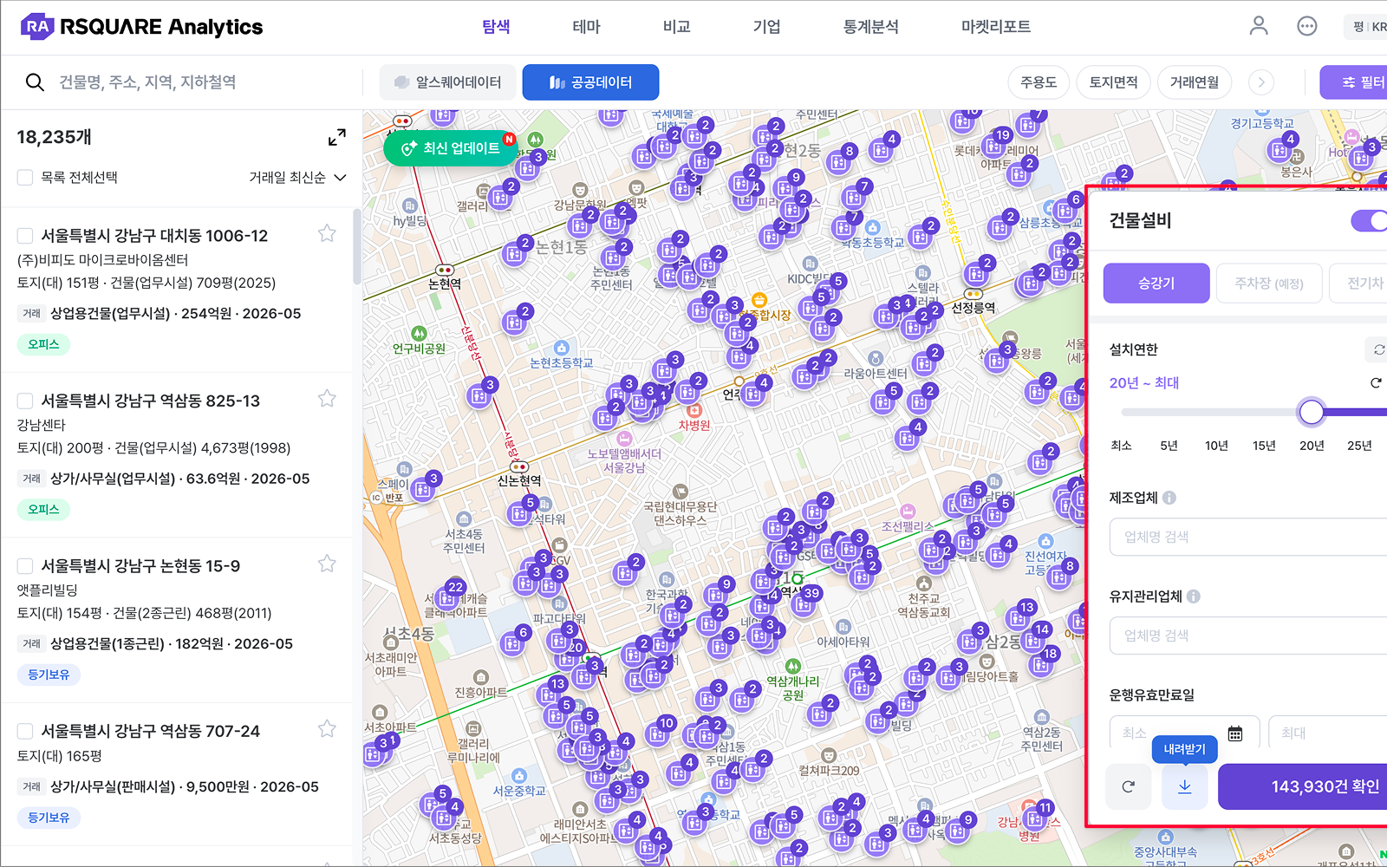The image size is (1387, 867).
Task: Check the 역삼동 825-13 listing checkbox
Action: coord(25,401)
